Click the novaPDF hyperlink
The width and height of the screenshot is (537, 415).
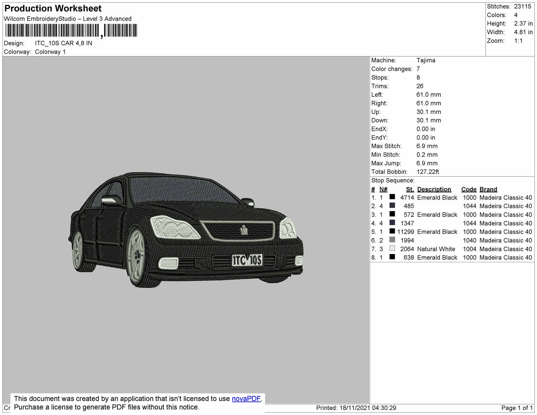tap(246, 399)
